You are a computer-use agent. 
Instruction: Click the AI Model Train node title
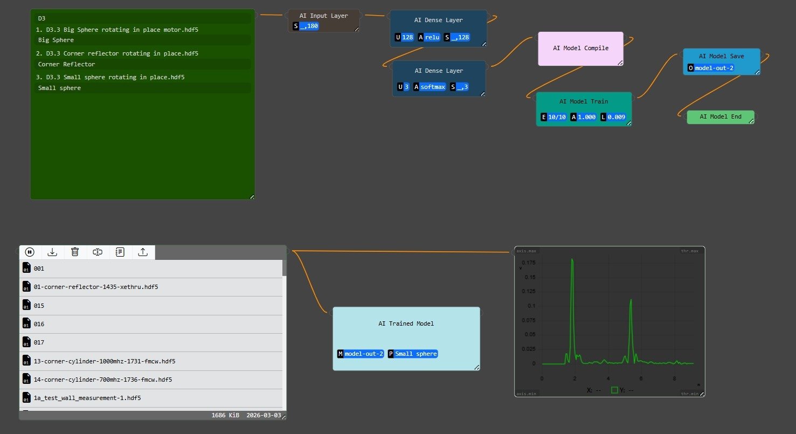point(583,101)
